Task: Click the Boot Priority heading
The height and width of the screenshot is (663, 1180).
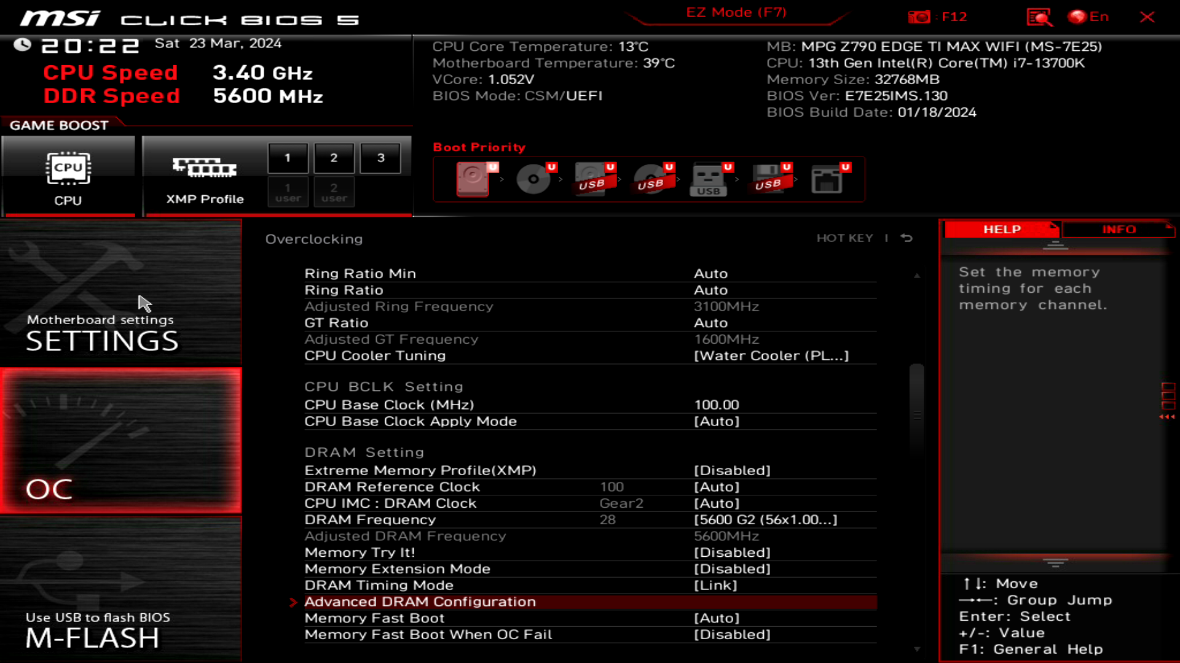Action: tap(479, 147)
